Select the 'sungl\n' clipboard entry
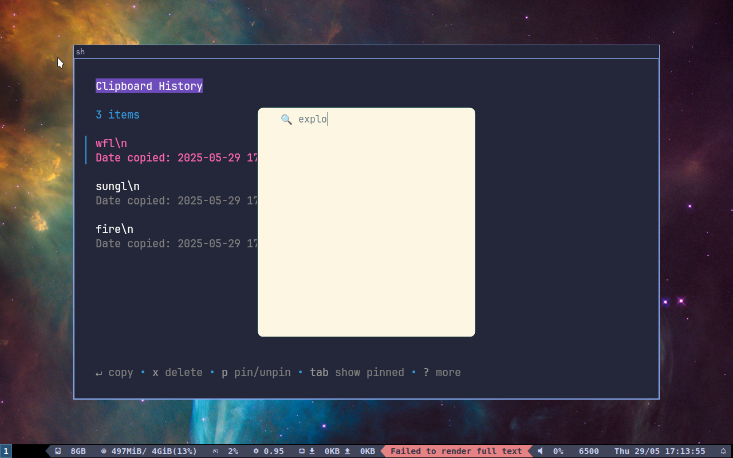The height and width of the screenshot is (458, 733). (117, 186)
